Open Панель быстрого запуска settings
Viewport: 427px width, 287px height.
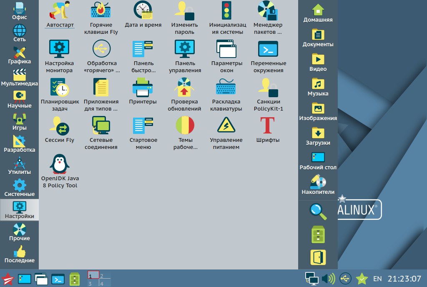click(x=143, y=56)
